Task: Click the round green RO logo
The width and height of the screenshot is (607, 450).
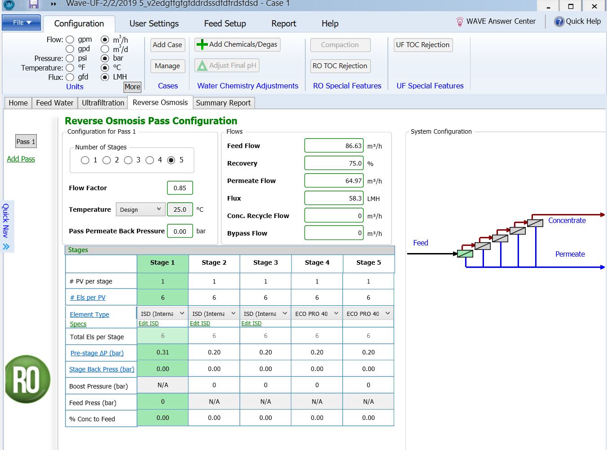Action: coord(28,379)
